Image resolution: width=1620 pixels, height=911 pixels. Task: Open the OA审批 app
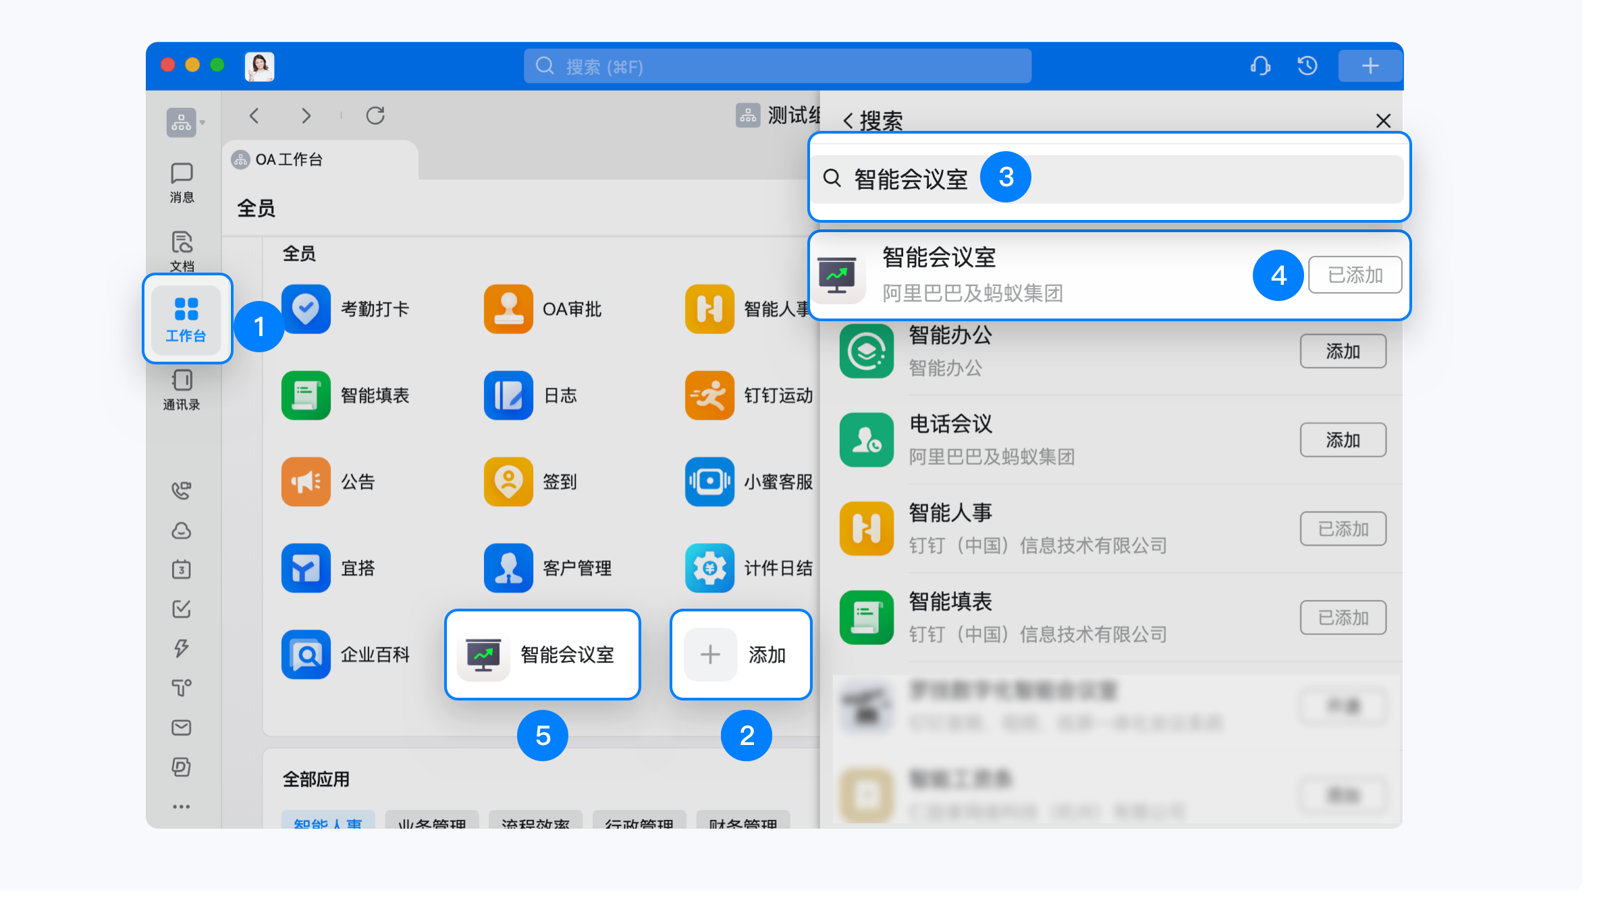point(543,309)
